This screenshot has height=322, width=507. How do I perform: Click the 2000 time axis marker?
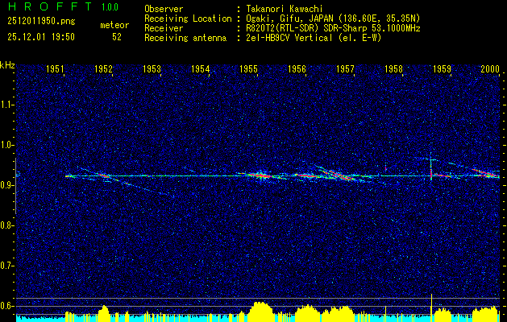490,68
